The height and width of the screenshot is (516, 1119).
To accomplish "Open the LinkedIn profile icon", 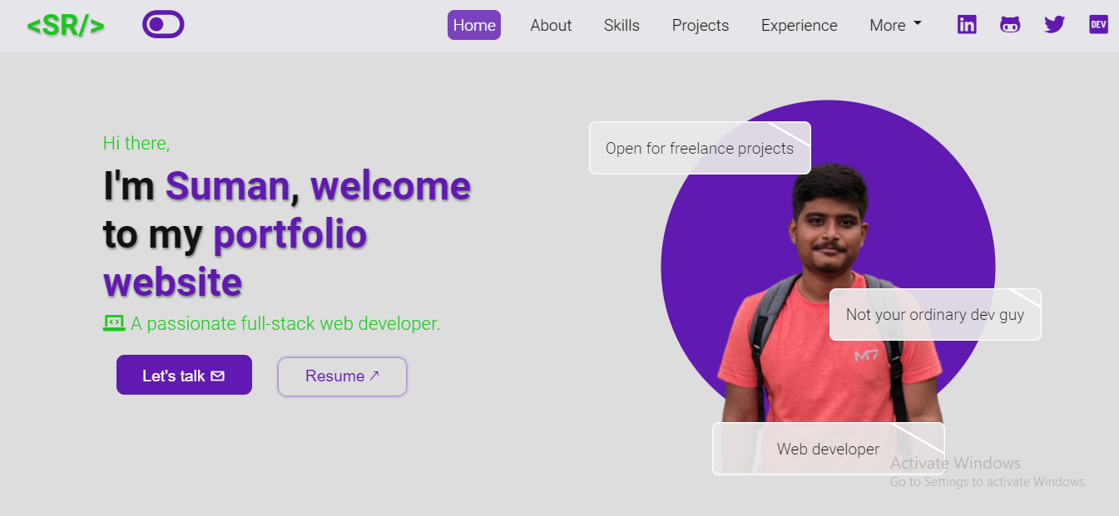I will click(x=967, y=24).
